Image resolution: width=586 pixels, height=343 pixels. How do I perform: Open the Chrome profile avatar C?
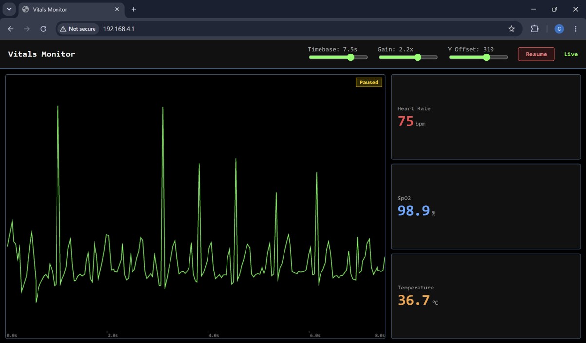[x=559, y=29]
